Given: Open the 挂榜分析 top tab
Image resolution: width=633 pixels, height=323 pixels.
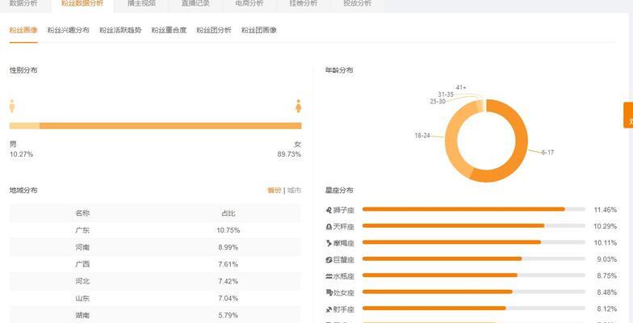Looking at the screenshot, I should pos(304,3).
